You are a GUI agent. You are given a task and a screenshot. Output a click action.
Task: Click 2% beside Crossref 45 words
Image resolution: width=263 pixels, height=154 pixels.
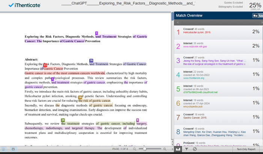(x=256, y=31)
